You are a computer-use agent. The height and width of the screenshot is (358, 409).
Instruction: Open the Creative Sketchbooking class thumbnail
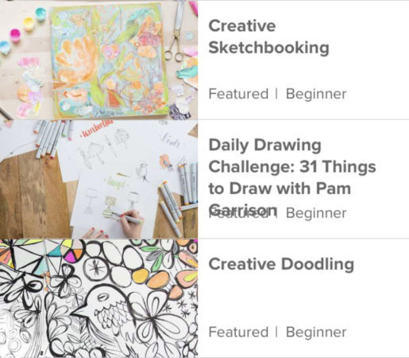[x=98, y=60]
